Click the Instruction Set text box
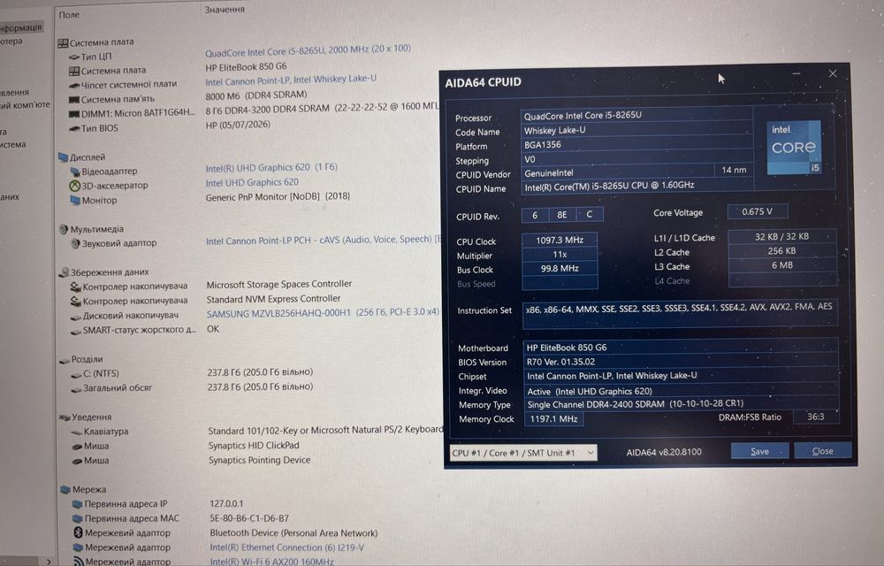The width and height of the screenshot is (884, 566). pos(679,313)
